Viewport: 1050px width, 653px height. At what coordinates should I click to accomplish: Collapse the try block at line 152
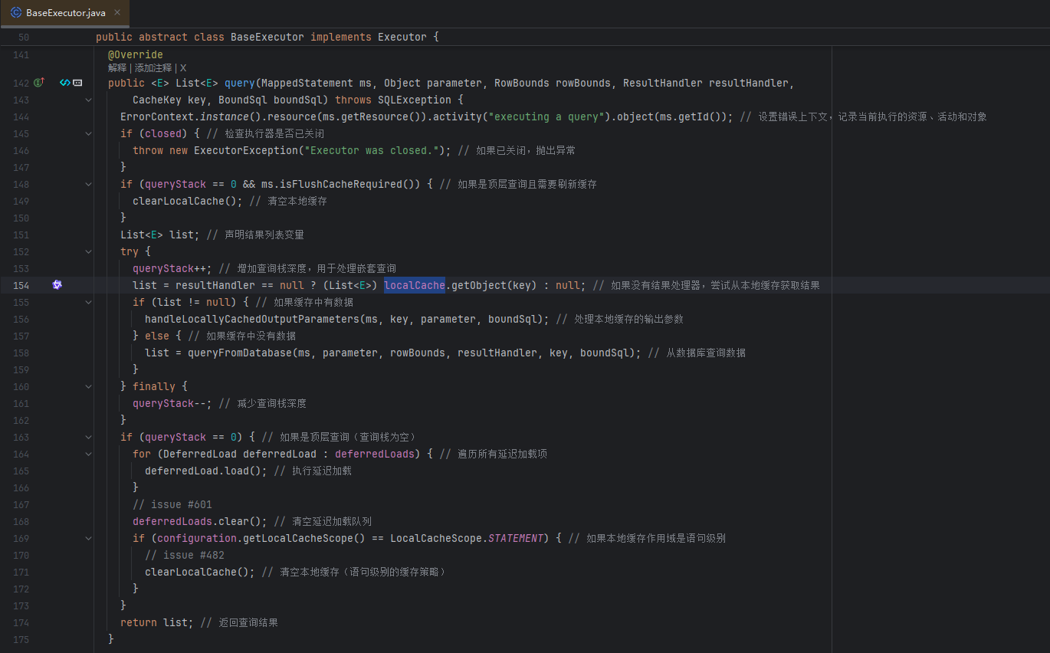point(88,251)
